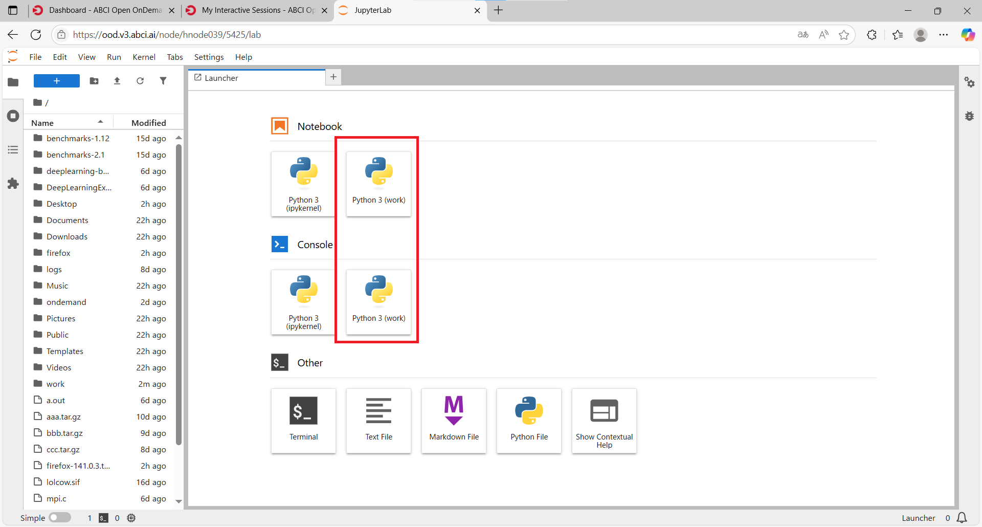Select benchmarks-1.12 folder
The image size is (982, 527).
pos(100,138)
